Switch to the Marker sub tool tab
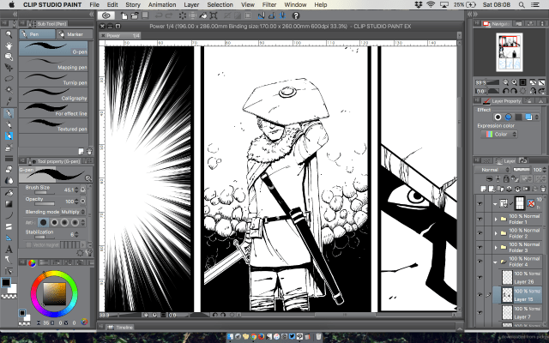Screen dimensions: 549x343 [x=75, y=35]
